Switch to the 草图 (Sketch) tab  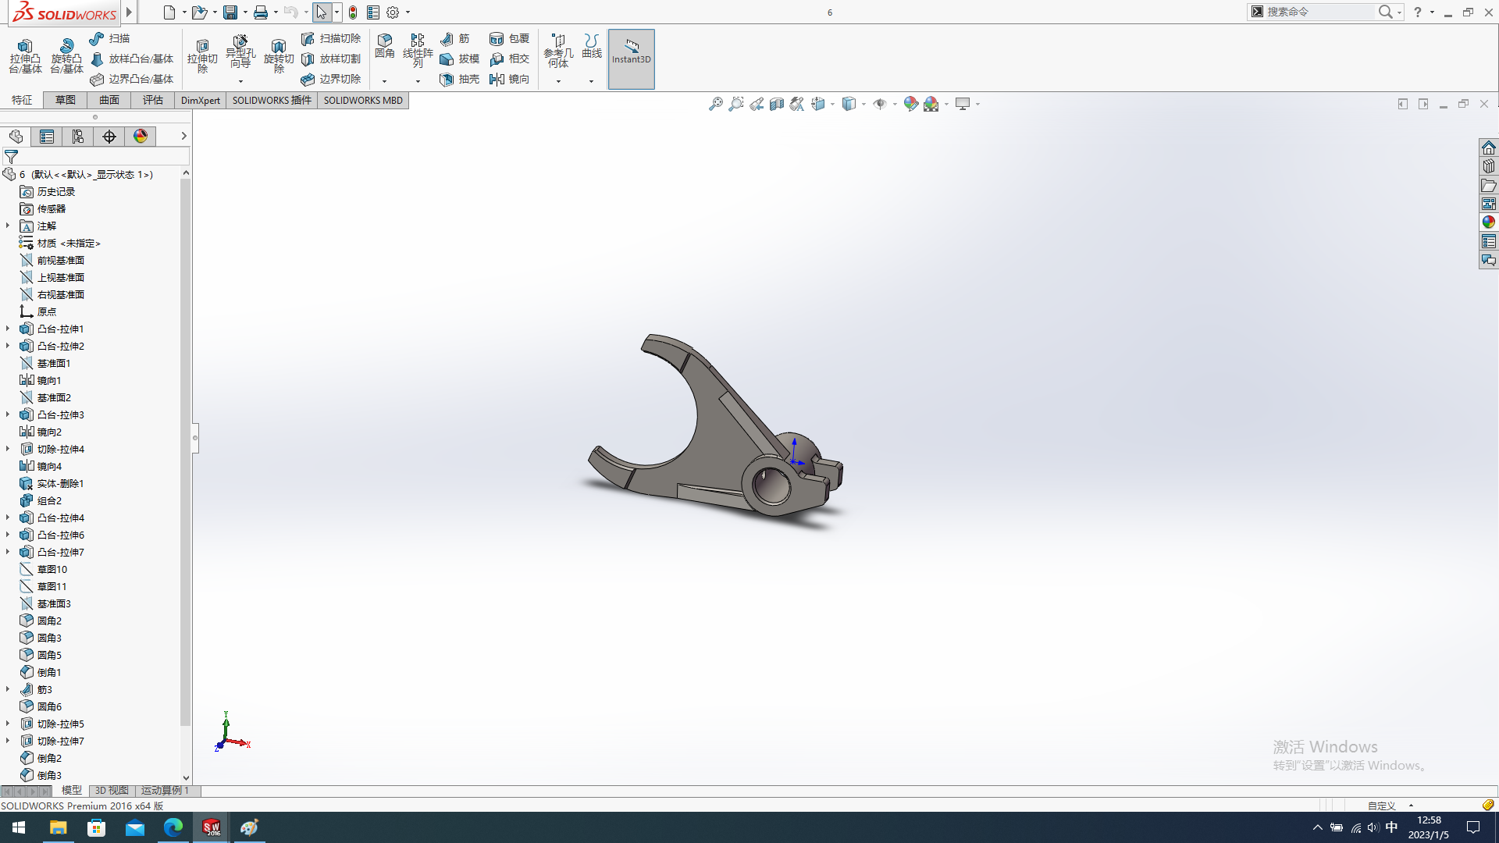click(65, 100)
